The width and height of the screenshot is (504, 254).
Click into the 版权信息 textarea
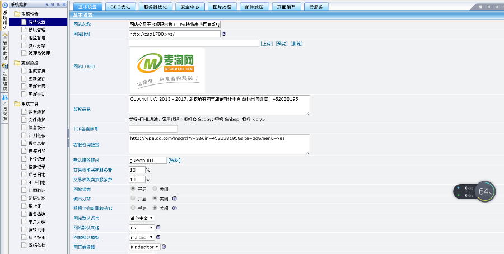[x=219, y=105]
